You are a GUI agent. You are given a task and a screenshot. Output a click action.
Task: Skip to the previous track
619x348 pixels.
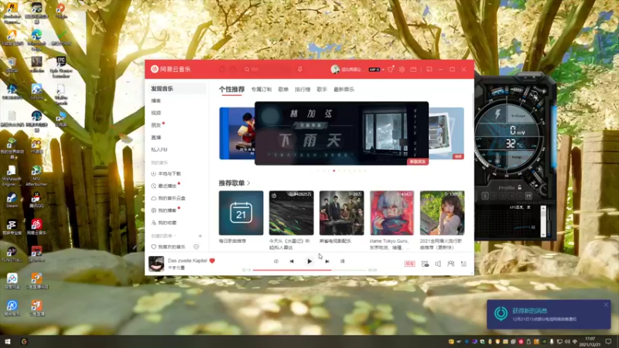pos(292,261)
